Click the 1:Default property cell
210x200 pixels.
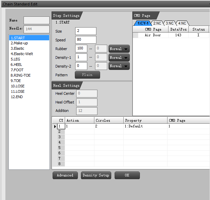[145, 126]
